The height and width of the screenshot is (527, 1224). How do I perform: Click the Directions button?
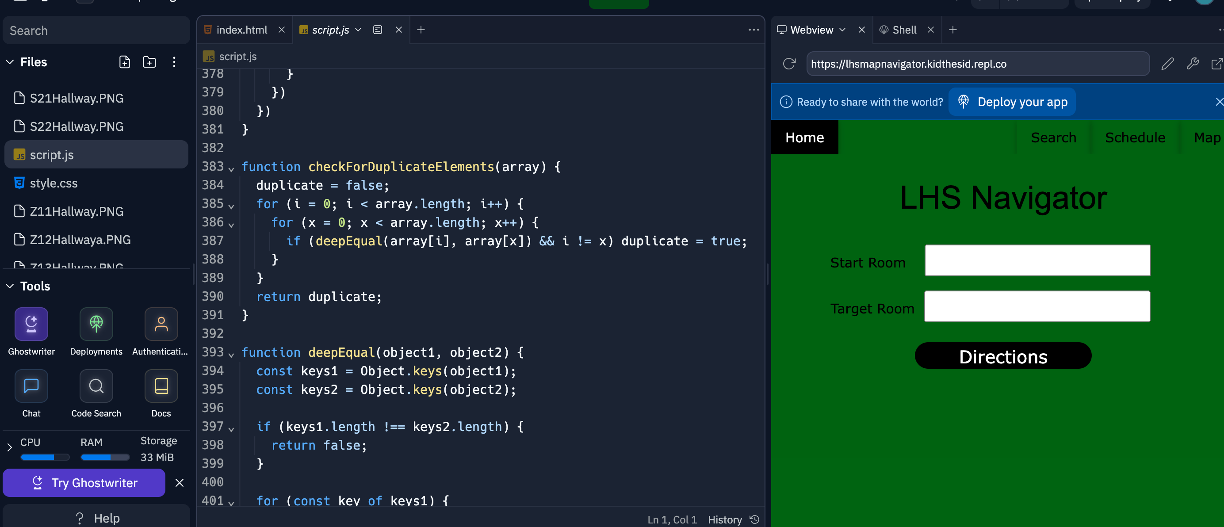click(1002, 356)
